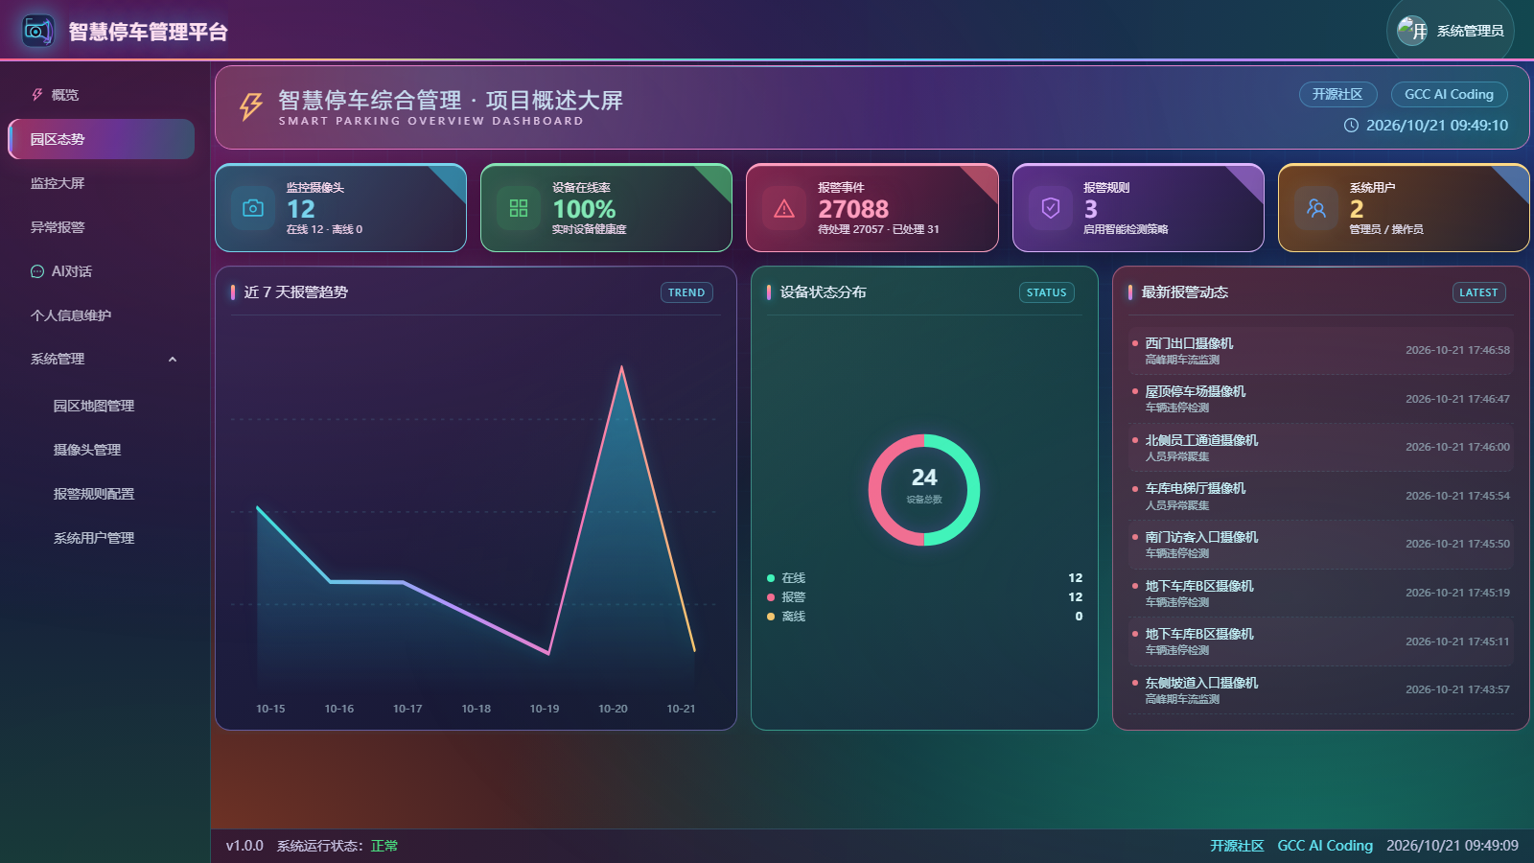
Task: Go to 监控大屏 page
Action: [x=101, y=183]
